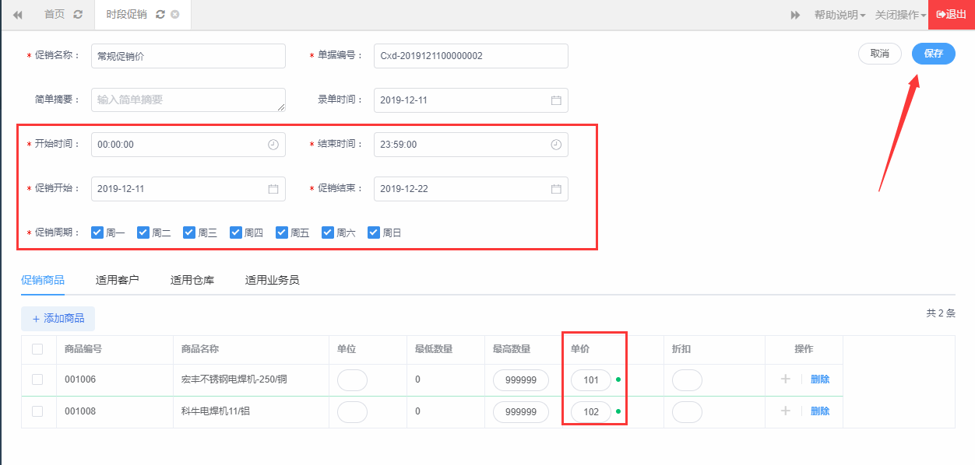This screenshot has height=465, width=975.
Task: Click product name 科牛电焊机11/铝
Action: click(216, 411)
